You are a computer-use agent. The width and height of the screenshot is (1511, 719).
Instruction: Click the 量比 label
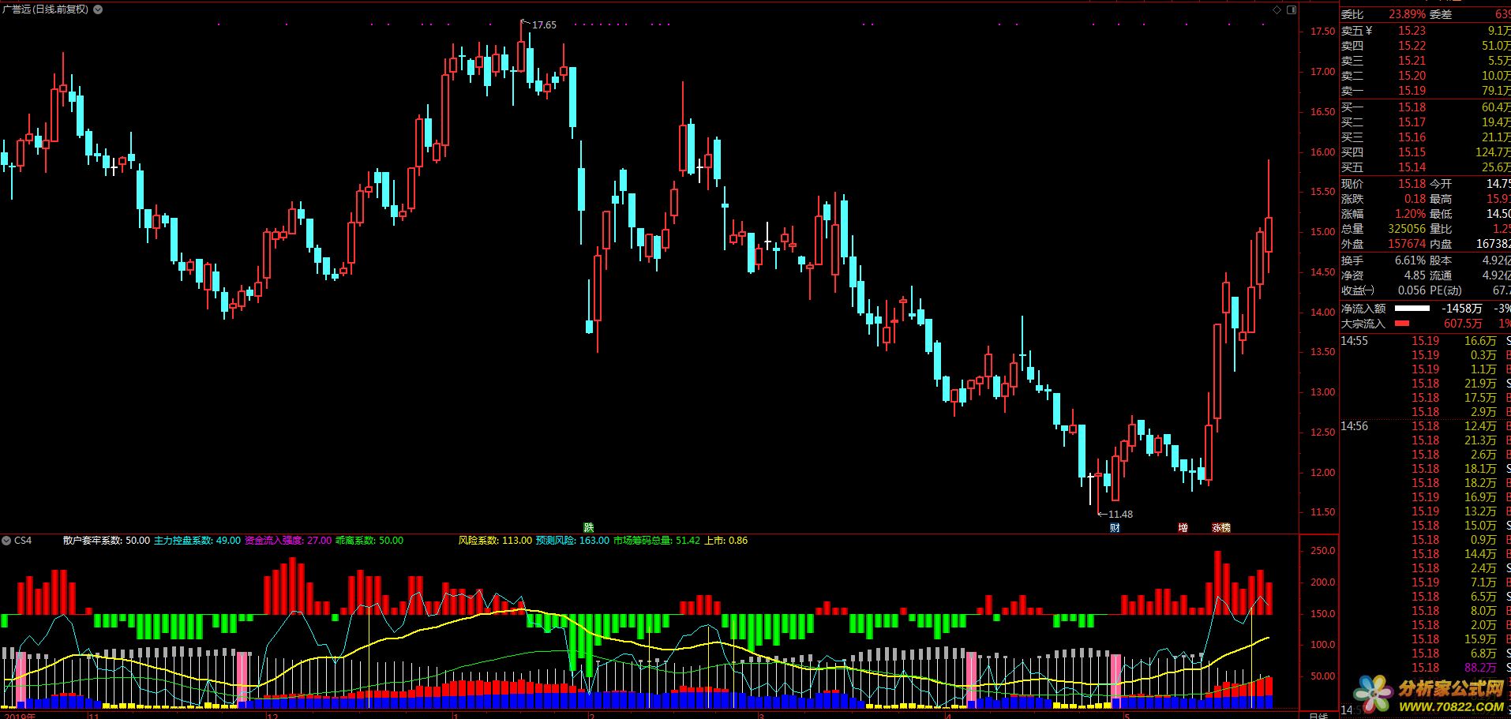pos(1441,229)
